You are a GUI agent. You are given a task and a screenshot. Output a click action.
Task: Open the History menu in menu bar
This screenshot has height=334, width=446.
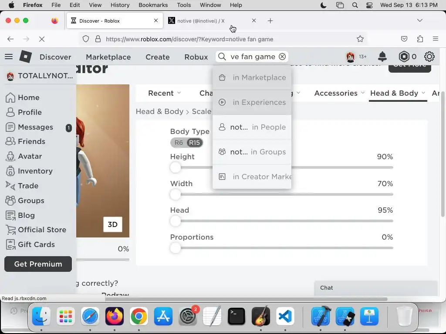(x=120, y=5)
